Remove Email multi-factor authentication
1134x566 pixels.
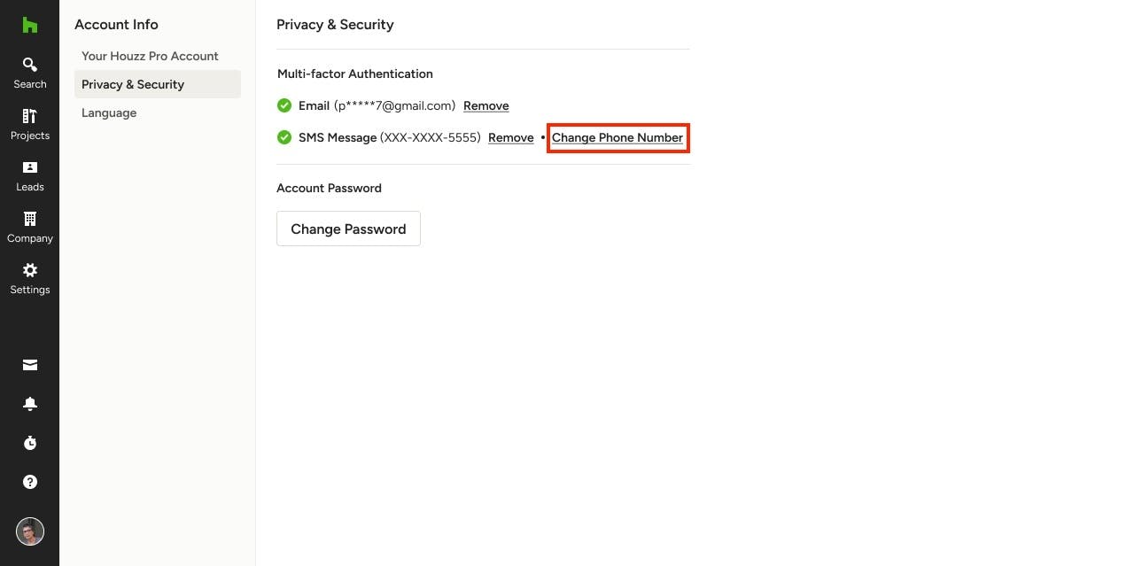486,105
